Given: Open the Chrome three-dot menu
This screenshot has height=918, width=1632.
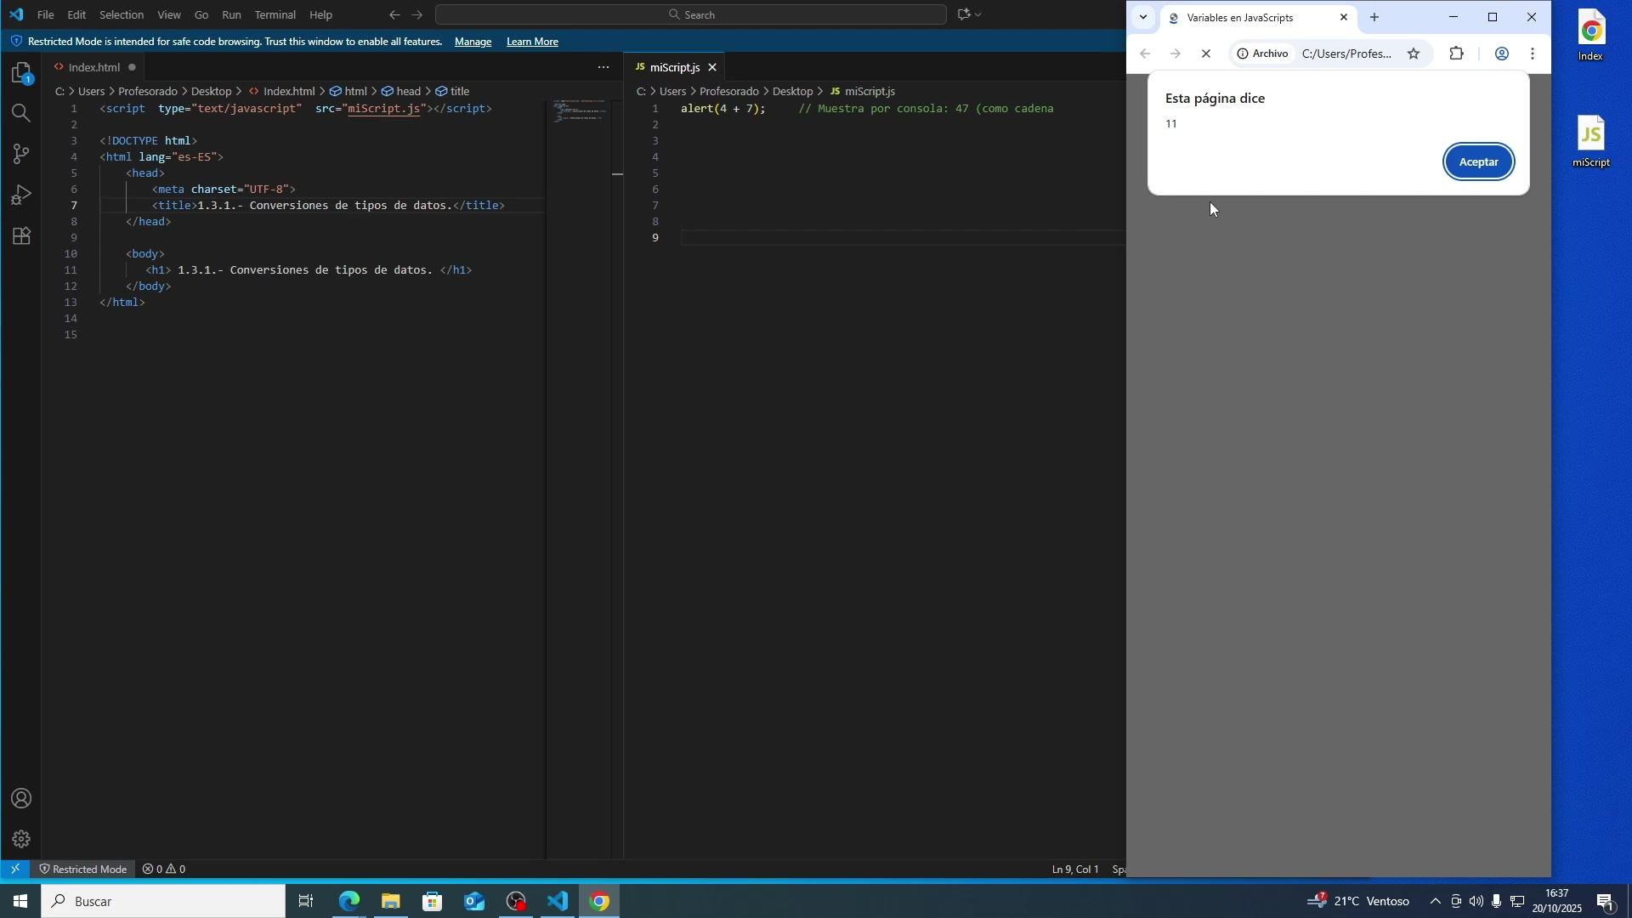Looking at the screenshot, I should [x=1533, y=54].
